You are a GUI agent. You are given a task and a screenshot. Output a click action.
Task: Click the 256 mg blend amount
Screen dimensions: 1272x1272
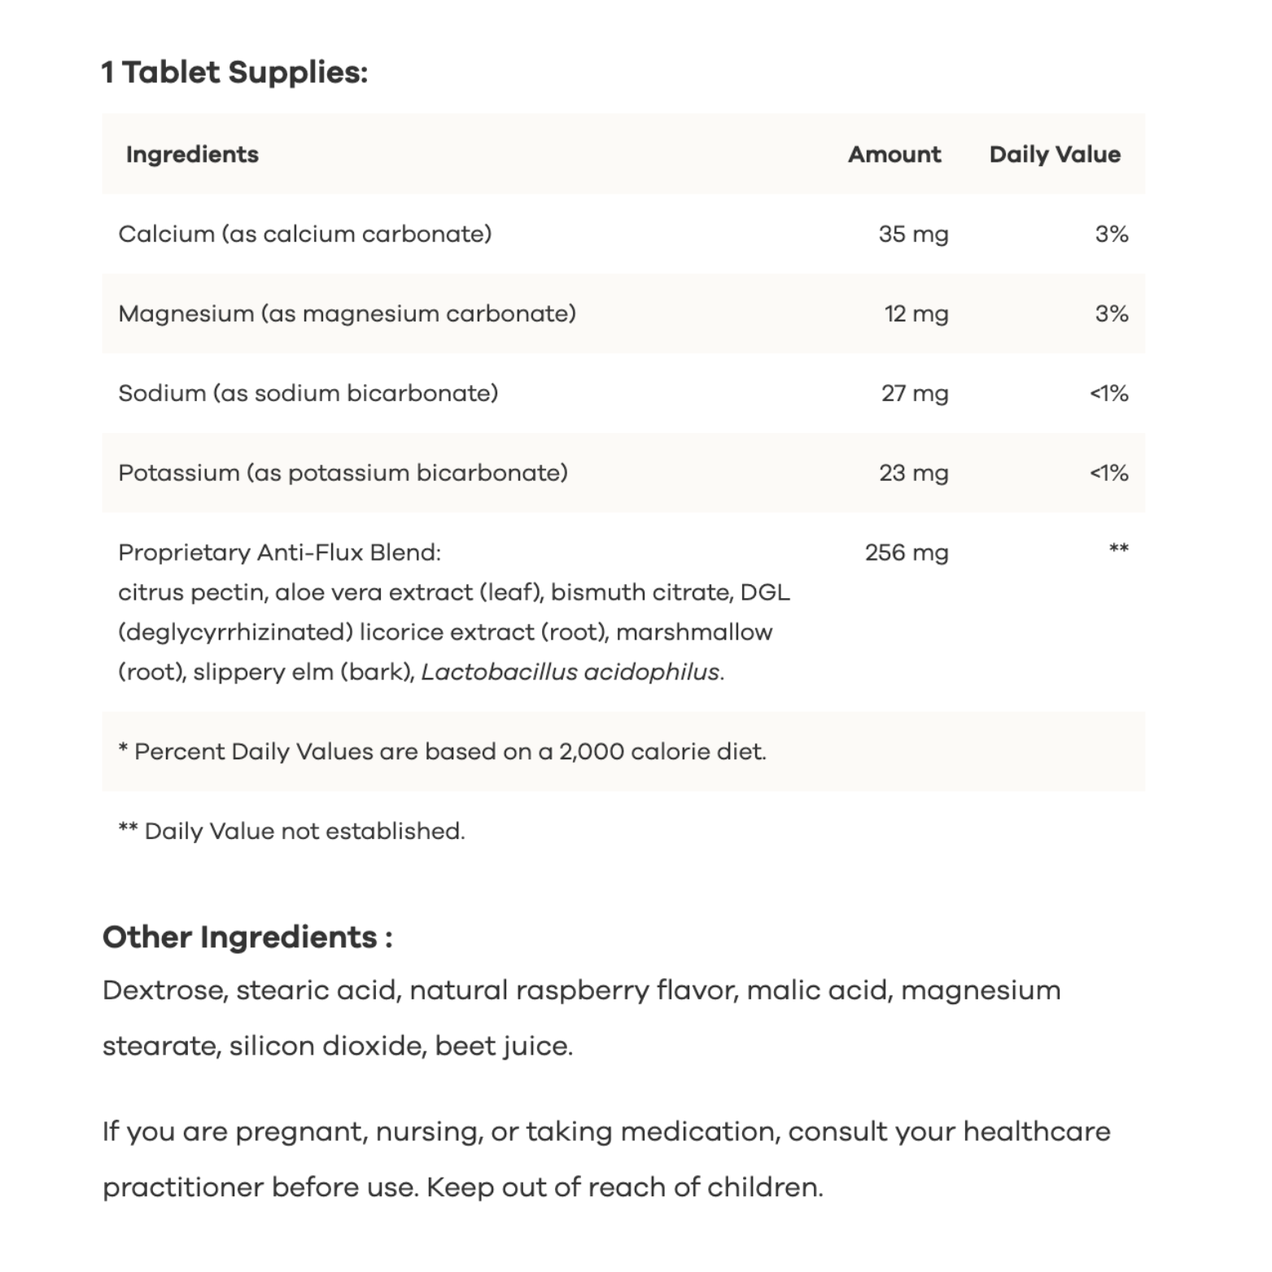click(907, 553)
